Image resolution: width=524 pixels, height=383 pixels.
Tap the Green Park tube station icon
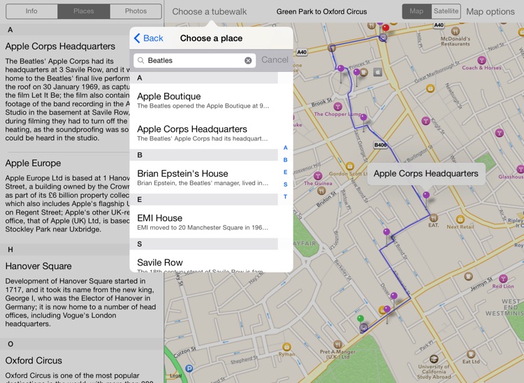tap(363, 328)
